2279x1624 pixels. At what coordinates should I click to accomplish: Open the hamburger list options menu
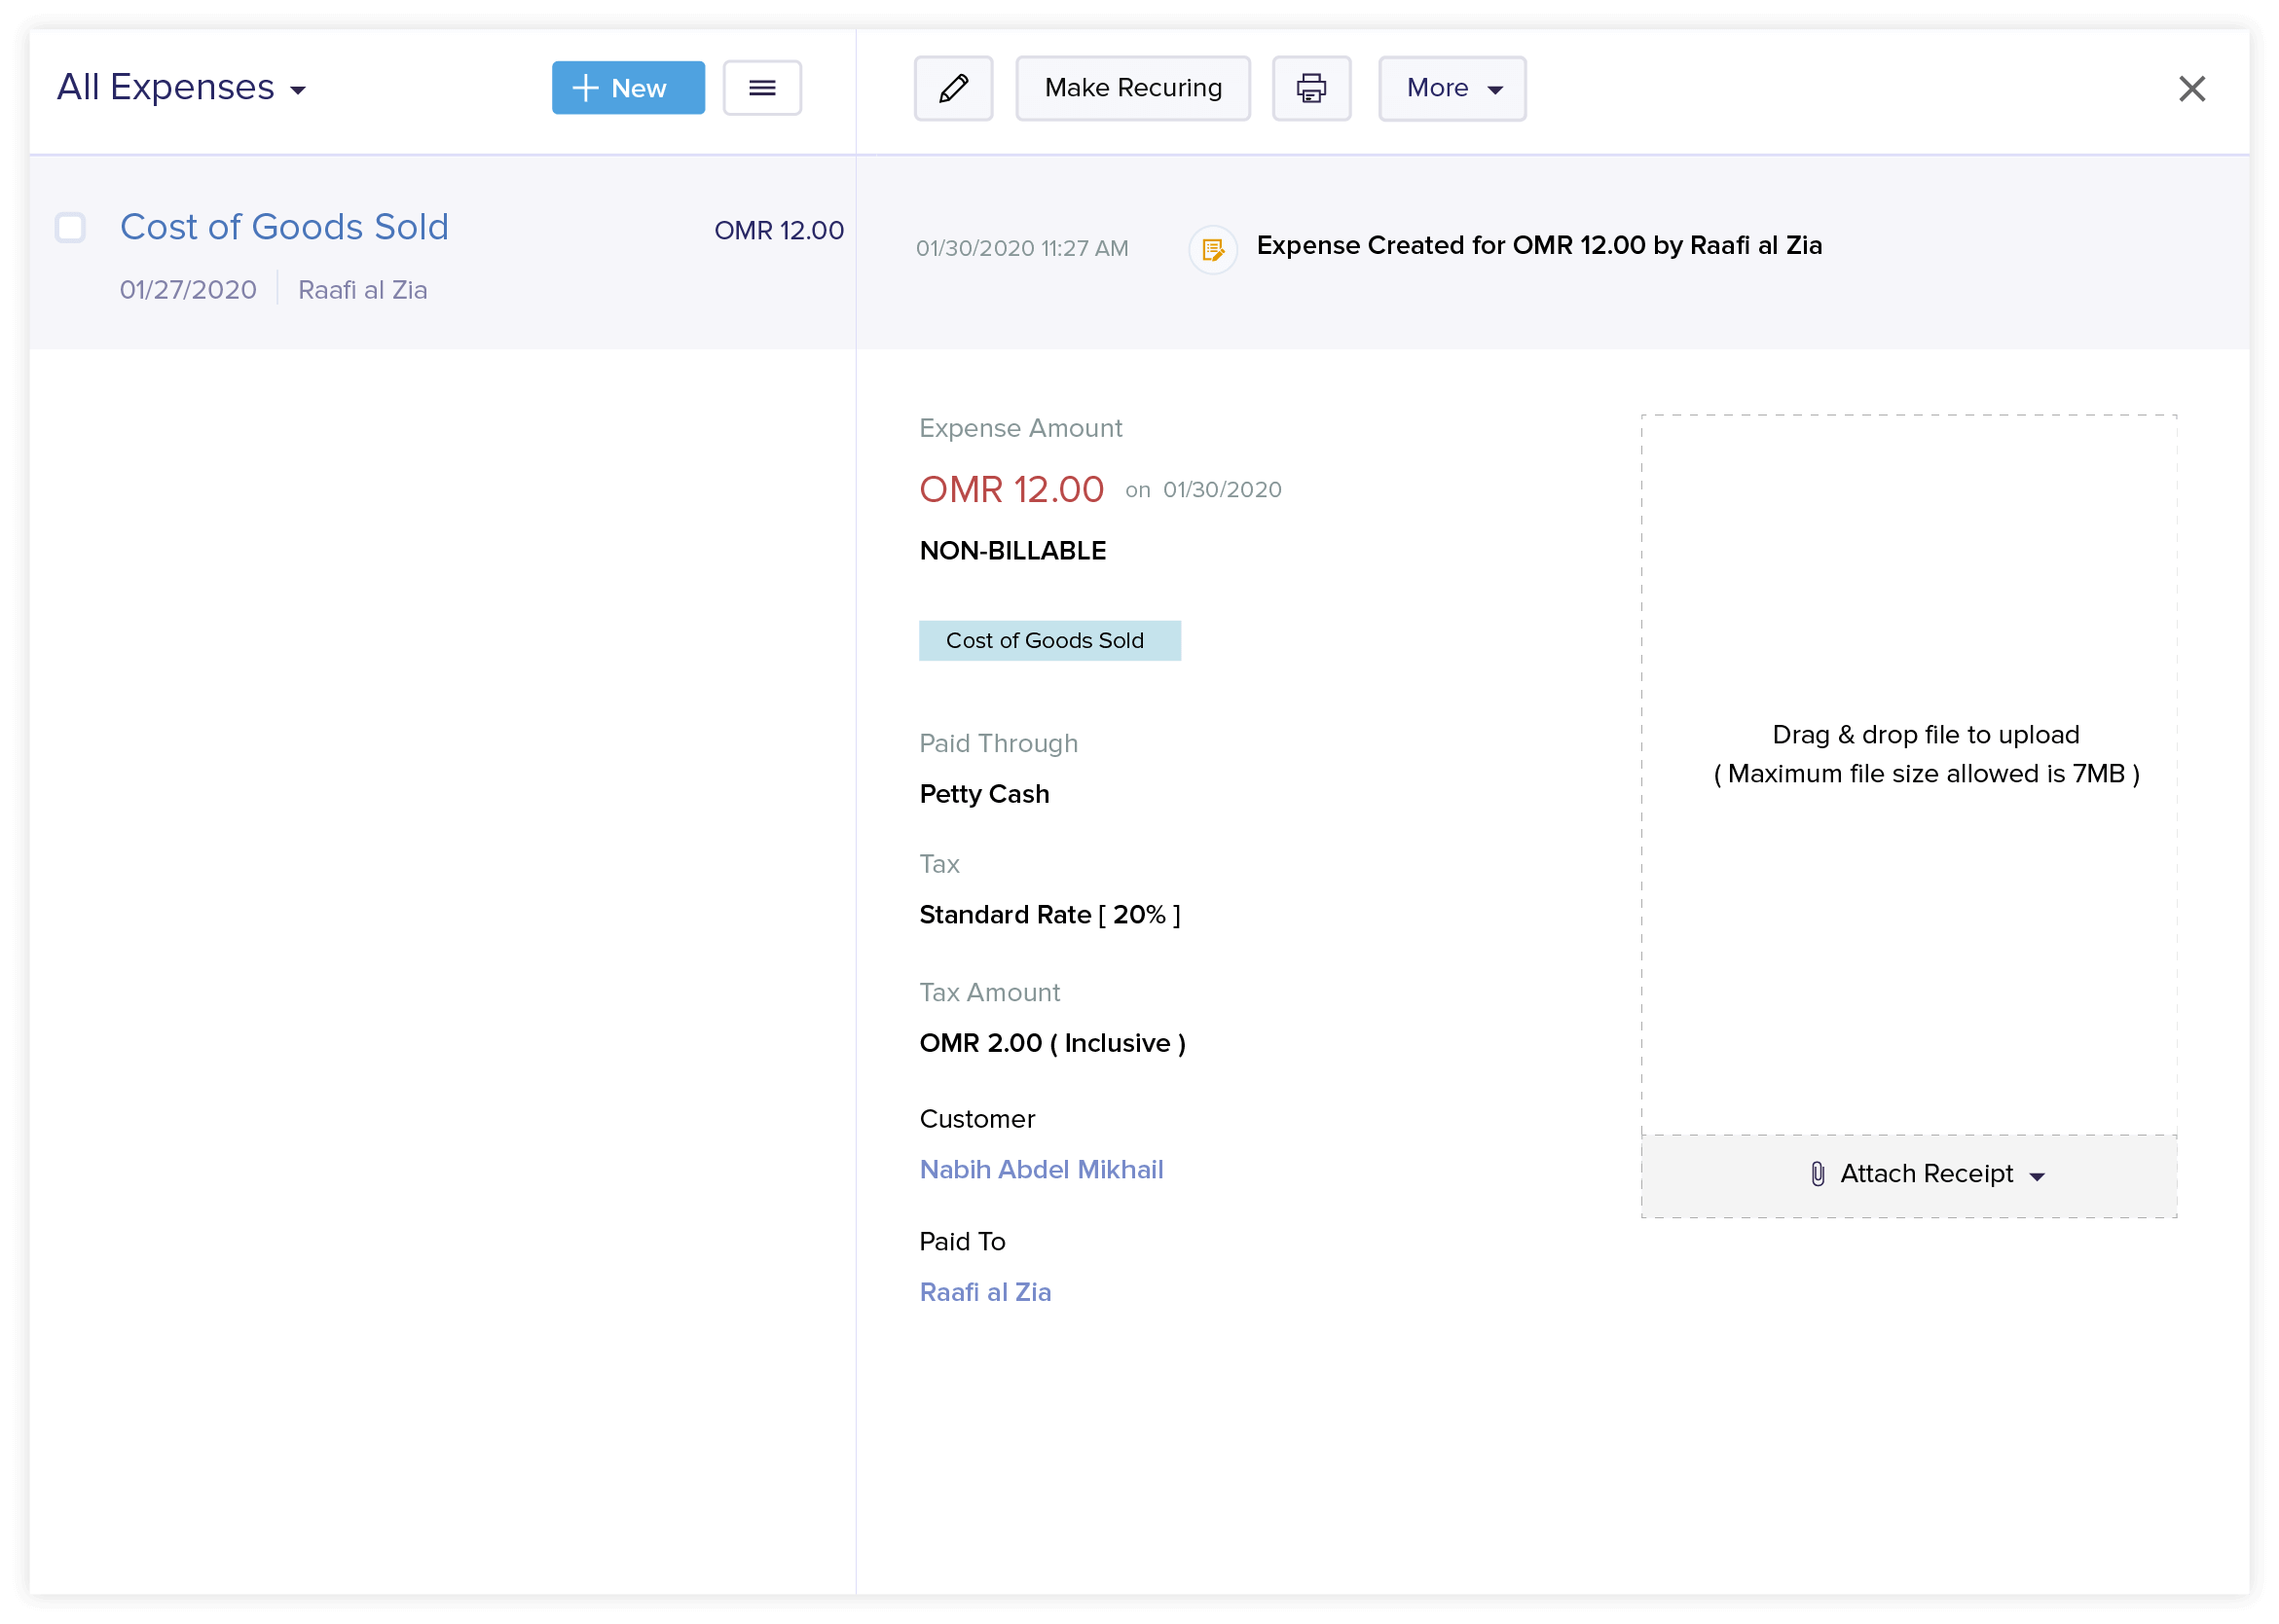coord(761,88)
